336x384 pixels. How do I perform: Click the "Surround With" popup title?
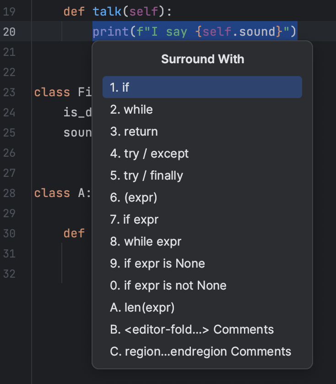202,59
